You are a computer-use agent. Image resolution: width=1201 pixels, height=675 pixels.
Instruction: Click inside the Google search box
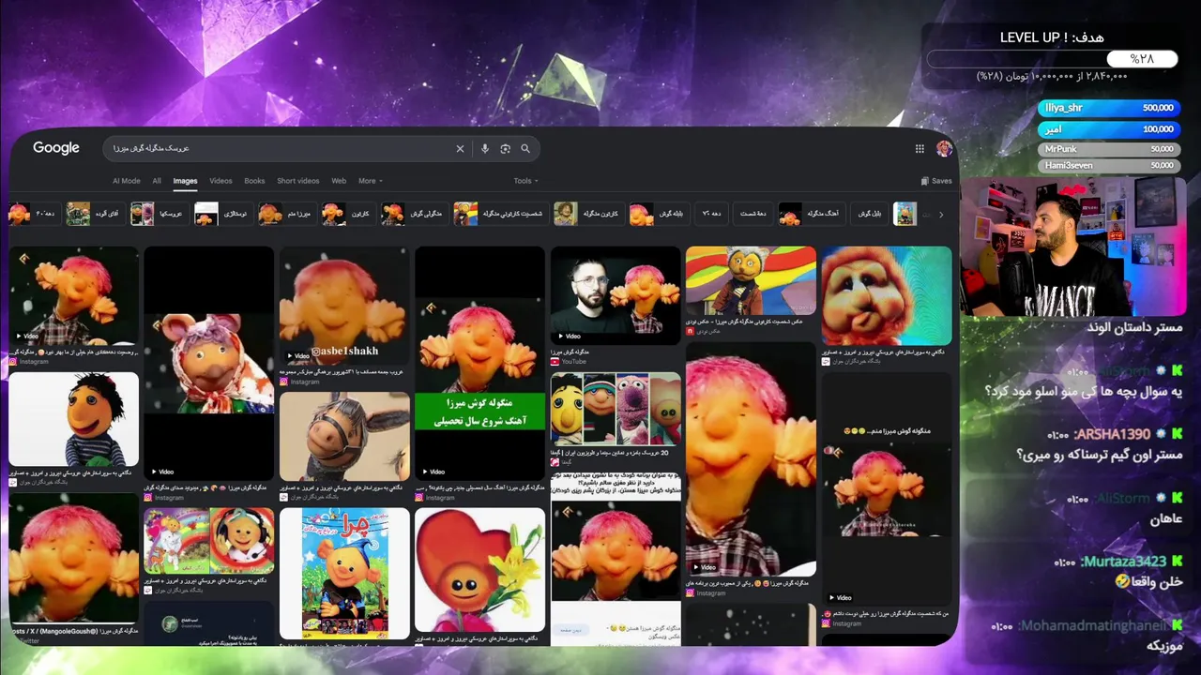point(319,148)
